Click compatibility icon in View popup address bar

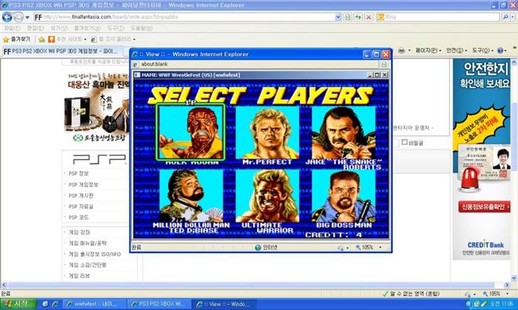click(x=384, y=64)
